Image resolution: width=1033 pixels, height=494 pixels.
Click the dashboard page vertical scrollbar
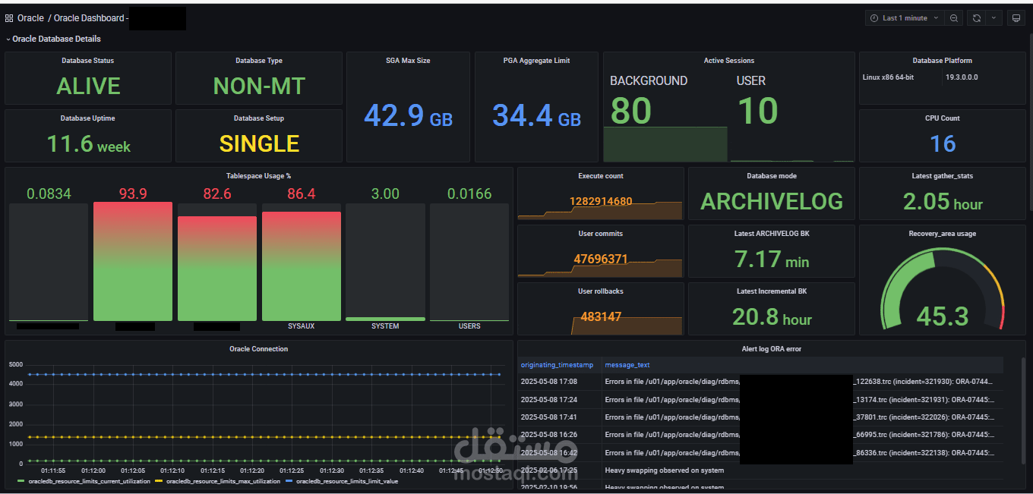[1029, 121]
